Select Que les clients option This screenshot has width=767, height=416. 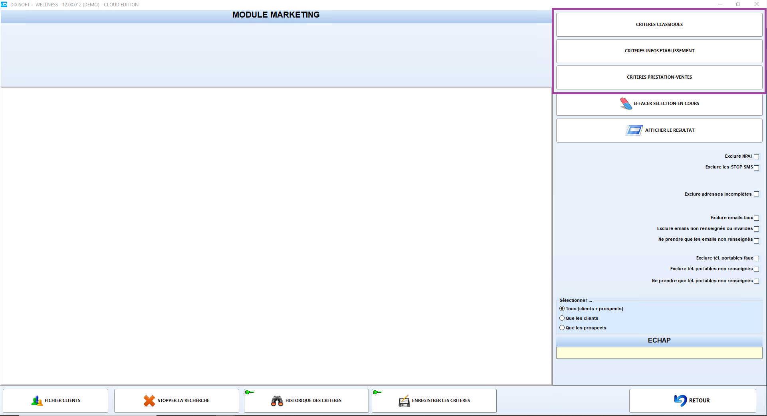pyautogui.click(x=562, y=318)
